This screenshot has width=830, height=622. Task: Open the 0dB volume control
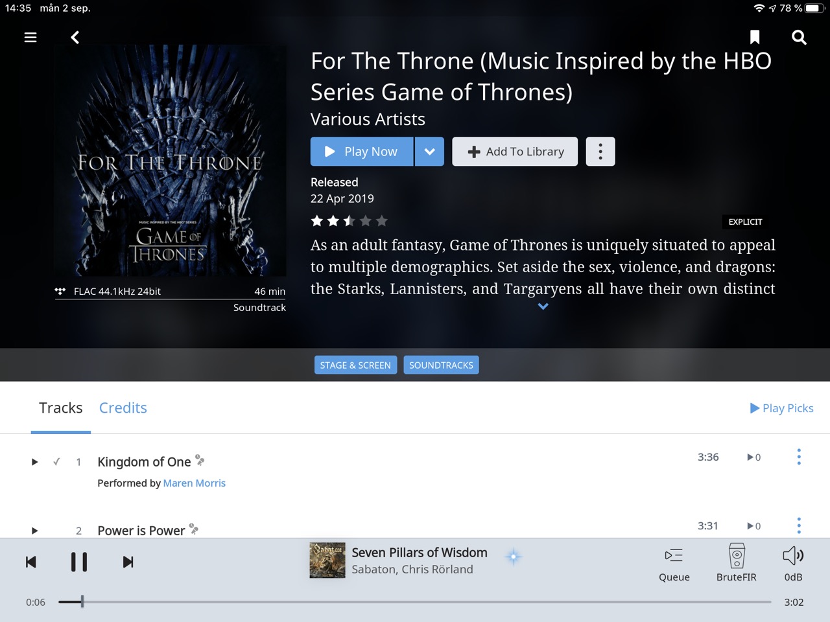coord(793,564)
